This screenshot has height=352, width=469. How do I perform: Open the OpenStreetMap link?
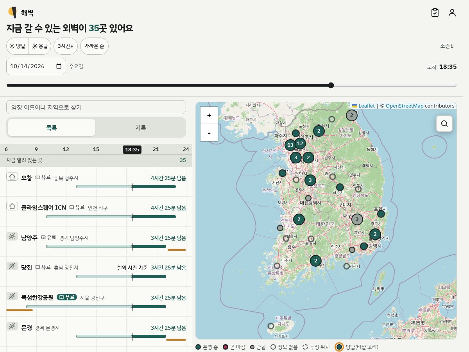click(x=405, y=106)
